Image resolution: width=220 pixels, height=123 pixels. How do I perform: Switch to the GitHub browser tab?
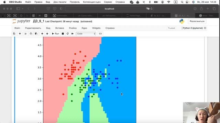coord(61,16)
